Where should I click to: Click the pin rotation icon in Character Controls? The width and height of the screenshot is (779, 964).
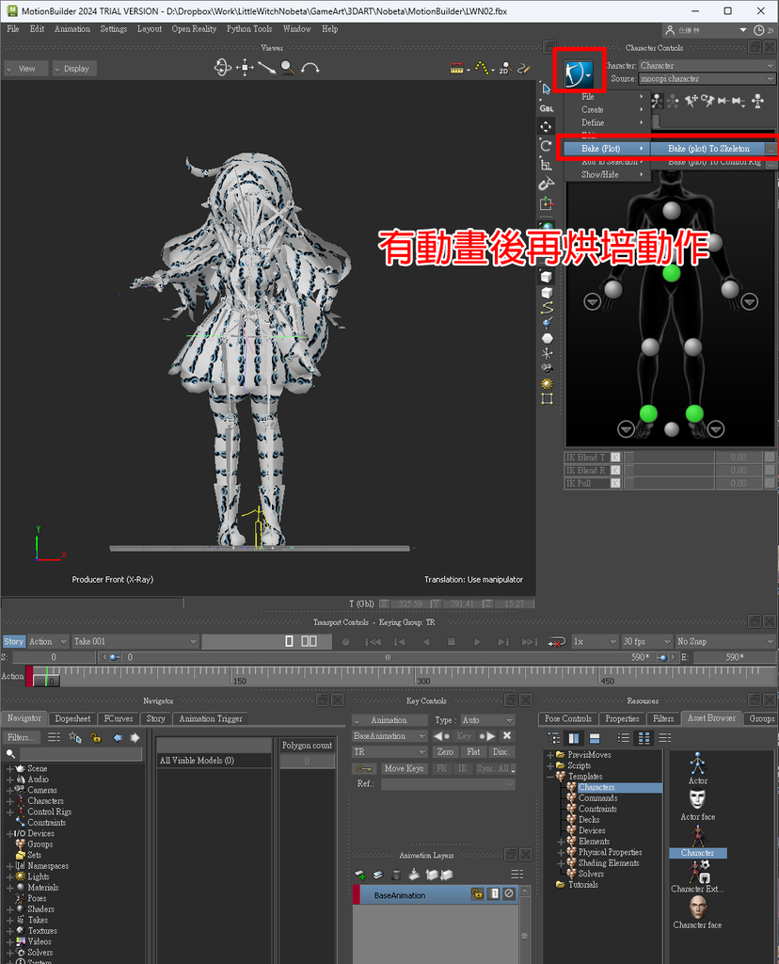[707, 100]
